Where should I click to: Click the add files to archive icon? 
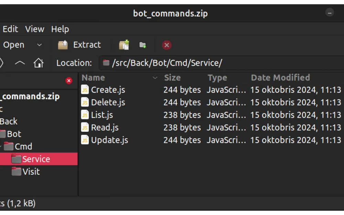(124, 45)
